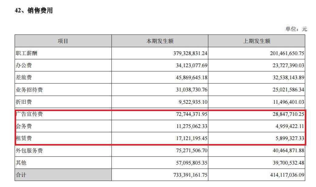Click the section heading 42、销售费用
This screenshot has height=187, width=316.
click(34, 11)
